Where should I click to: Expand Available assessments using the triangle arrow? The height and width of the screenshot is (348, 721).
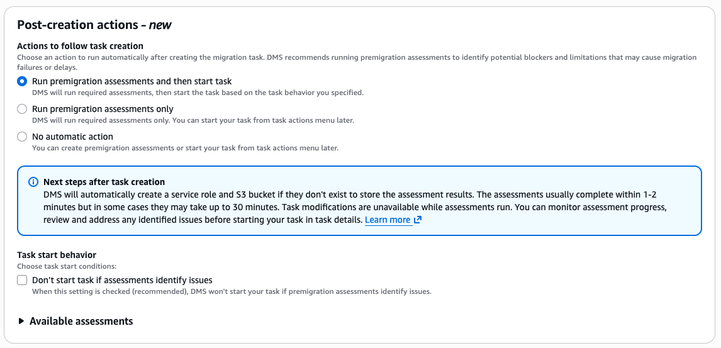pyautogui.click(x=21, y=321)
